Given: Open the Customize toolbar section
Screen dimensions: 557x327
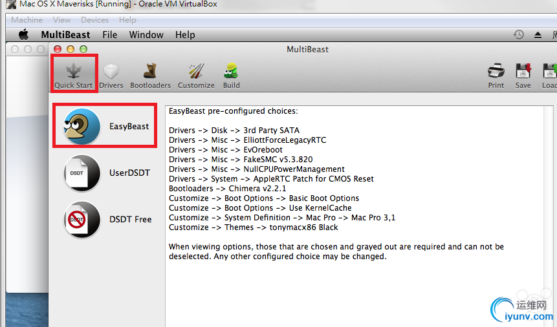Looking at the screenshot, I should point(196,75).
